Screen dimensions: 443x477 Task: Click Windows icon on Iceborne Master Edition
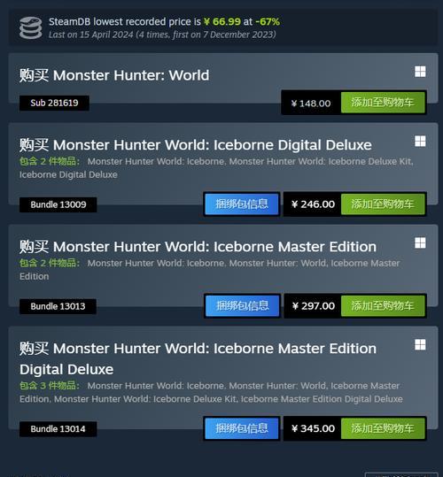420,242
